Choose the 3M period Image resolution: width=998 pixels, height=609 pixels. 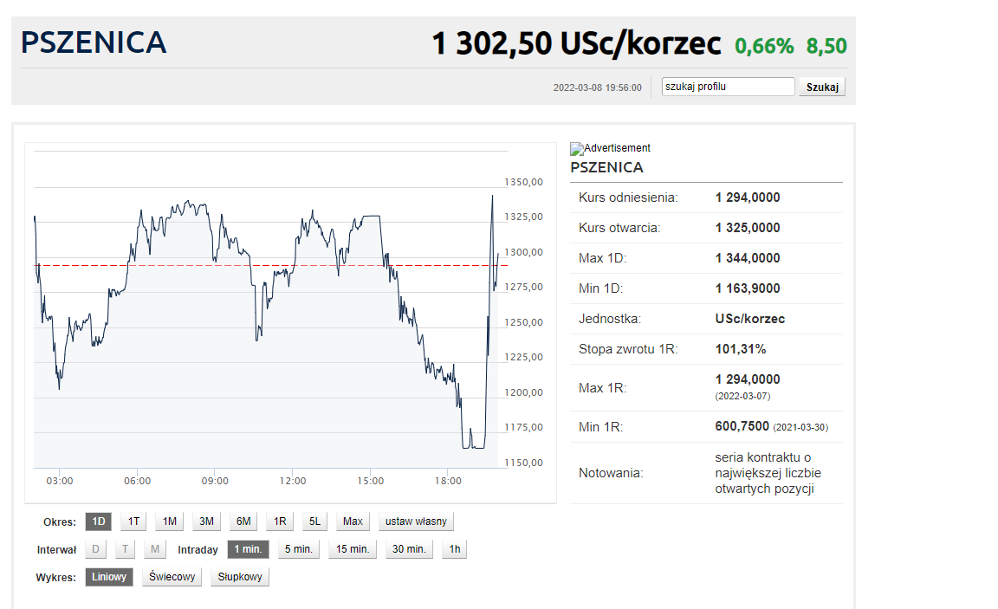point(206,522)
